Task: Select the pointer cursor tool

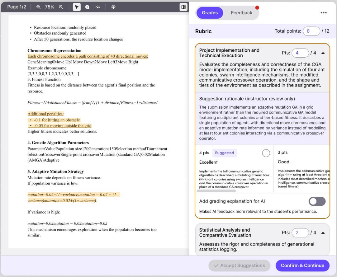Action: pos(77,7)
